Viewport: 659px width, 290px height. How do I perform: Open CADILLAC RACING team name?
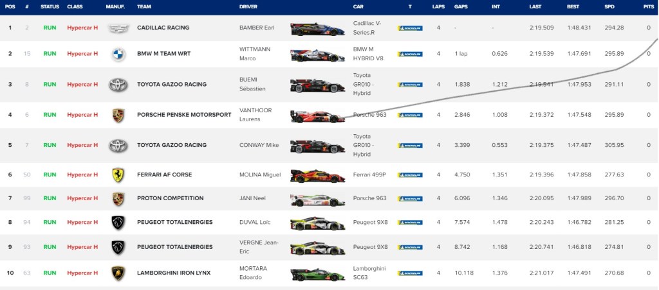[x=163, y=28]
